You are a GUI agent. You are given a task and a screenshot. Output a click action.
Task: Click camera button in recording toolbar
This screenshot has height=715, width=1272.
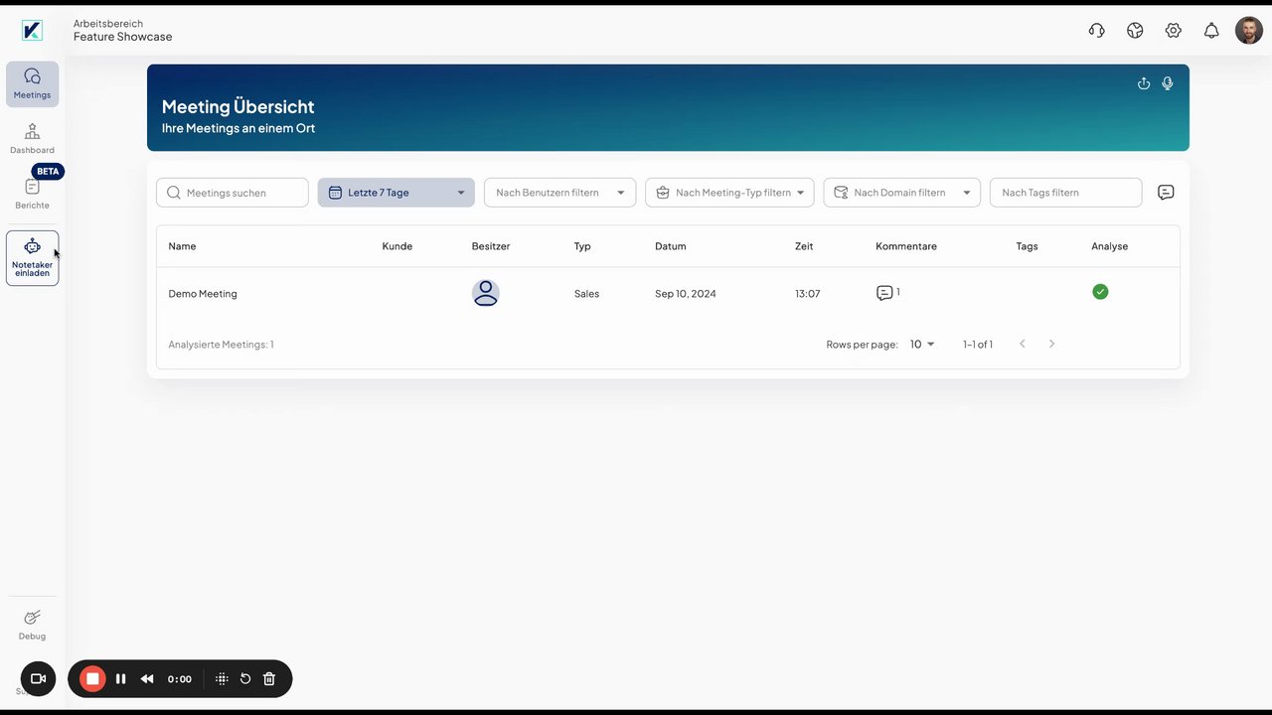coord(38,678)
